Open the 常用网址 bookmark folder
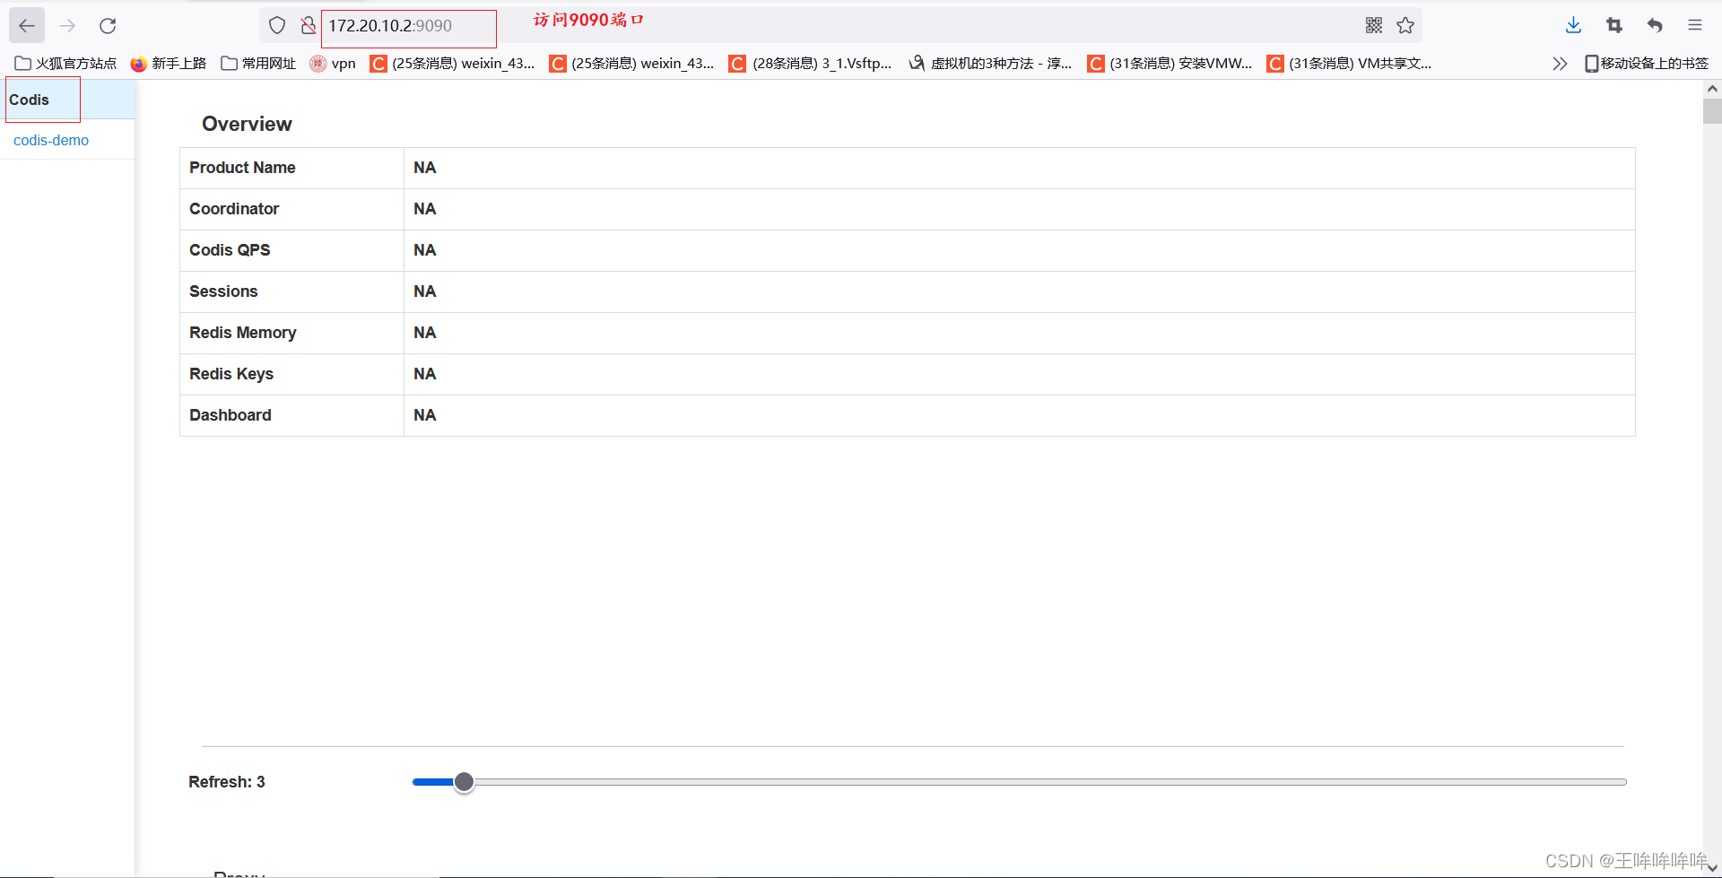1722x878 pixels. coord(258,64)
